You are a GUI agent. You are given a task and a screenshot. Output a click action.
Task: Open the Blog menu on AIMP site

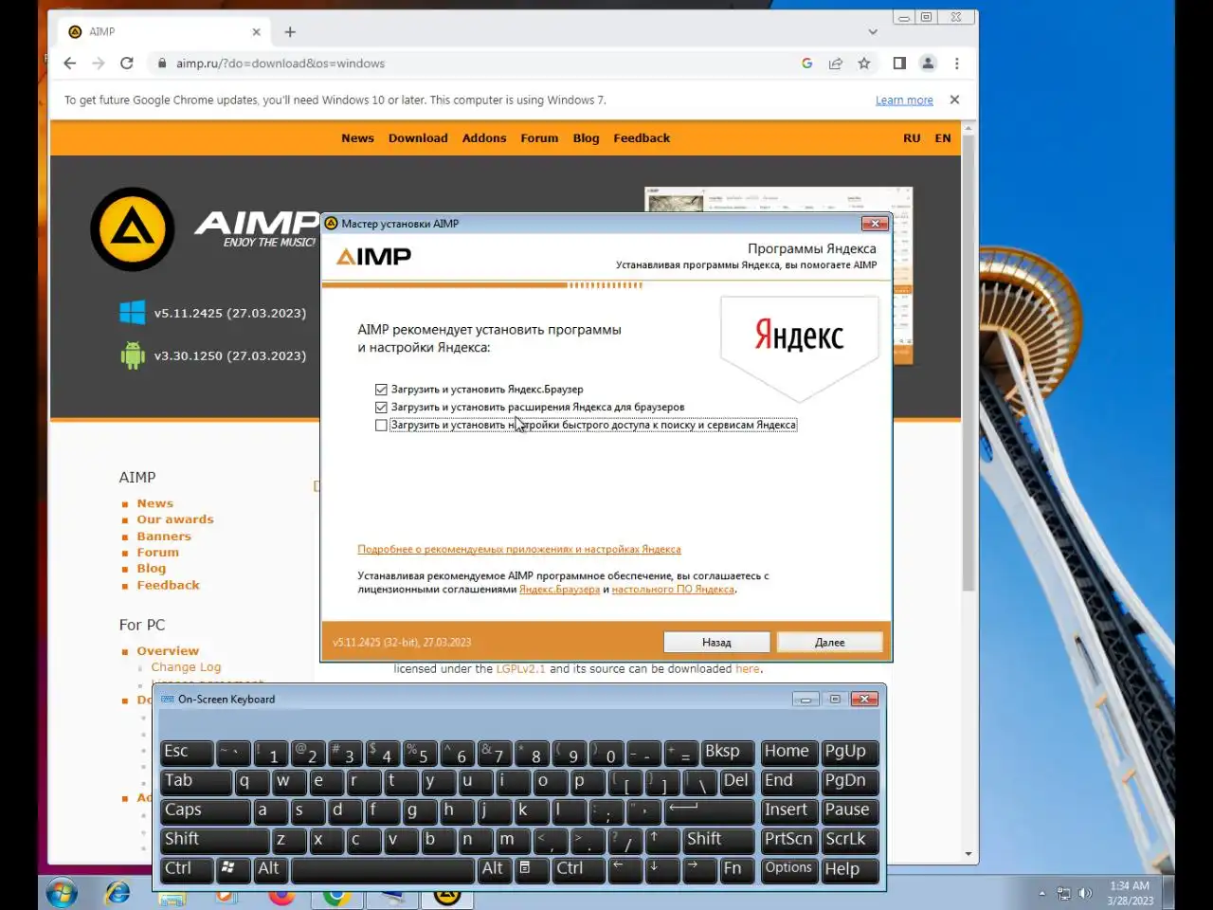tap(586, 138)
